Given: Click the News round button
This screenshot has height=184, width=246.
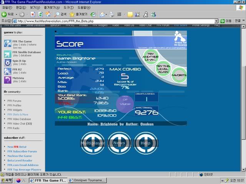Looking at the screenshot, I should (119, 143).
